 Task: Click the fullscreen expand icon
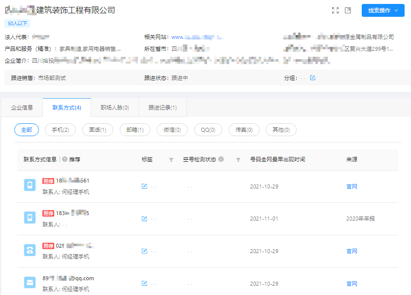pos(336,10)
